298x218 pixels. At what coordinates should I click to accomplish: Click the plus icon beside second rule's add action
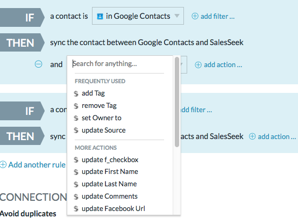tap(252, 136)
